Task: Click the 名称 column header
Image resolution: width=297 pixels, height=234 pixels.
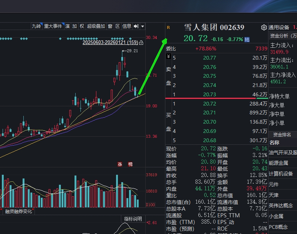Action: click(274, 143)
